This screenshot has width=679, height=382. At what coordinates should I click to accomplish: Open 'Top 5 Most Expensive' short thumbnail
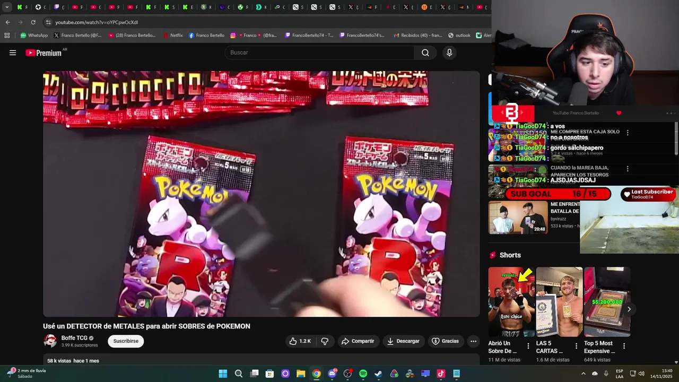[x=607, y=302]
